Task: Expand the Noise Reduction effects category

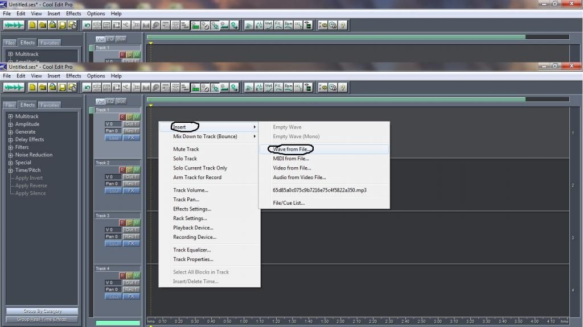Action: [x=10, y=155]
